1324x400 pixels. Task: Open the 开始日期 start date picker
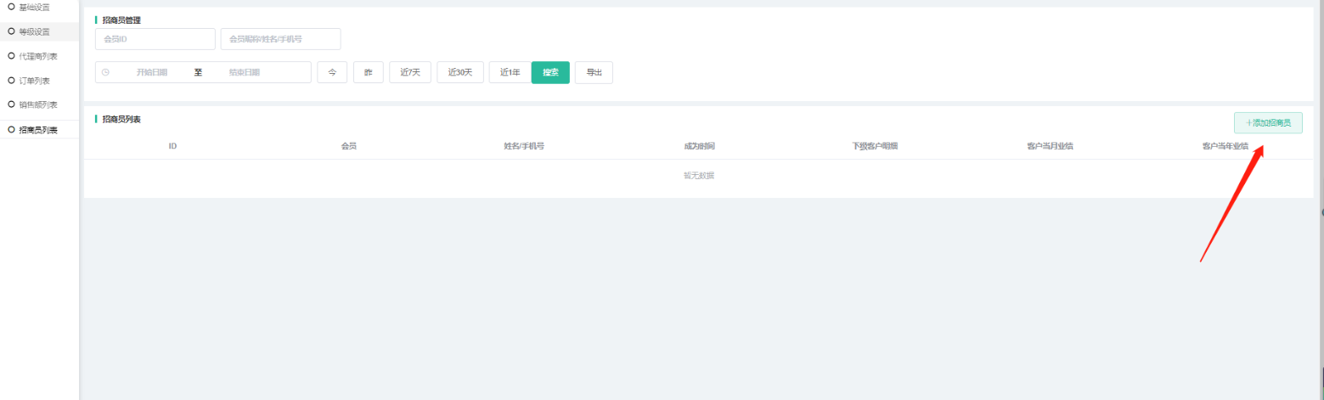pyautogui.click(x=152, y=72)
